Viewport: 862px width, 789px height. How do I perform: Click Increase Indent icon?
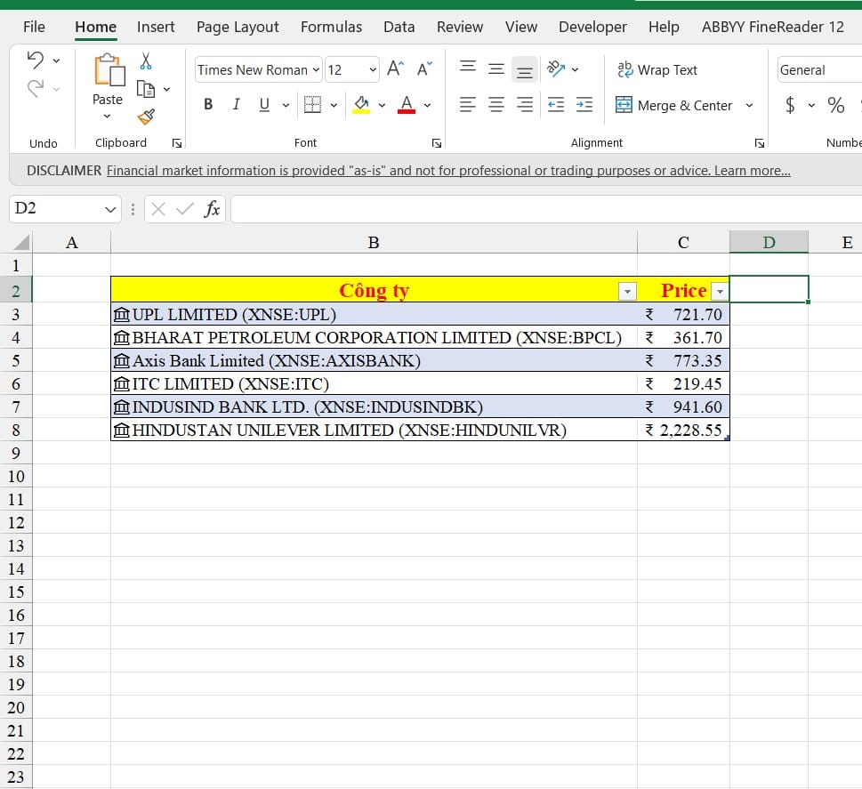click(584, 104)
